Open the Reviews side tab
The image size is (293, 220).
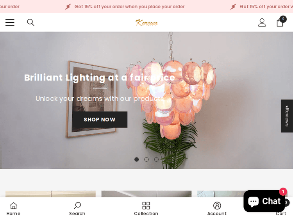[x=287, y=116]
